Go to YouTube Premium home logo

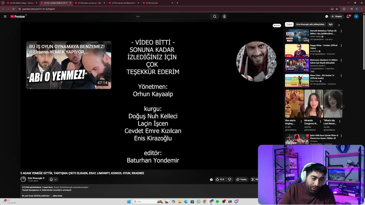[x=18, y=17]
